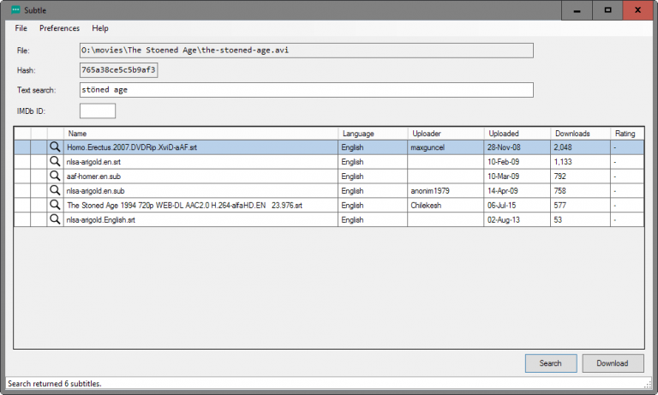Open the Help menu
This screenshot has width=658, height=395.
point(100,28)
